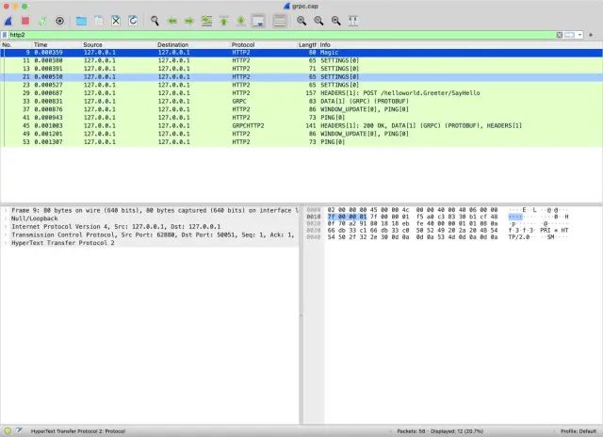Screen dimensions: 603x437
Task: Select packet 49 WINDOW_UPDATE[0] row
Action: 301,134
